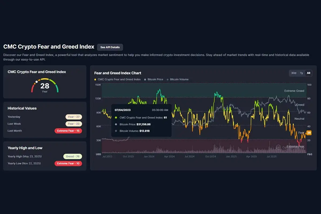Switch to the 1y time range
The width and height of the screenshot is (321, 214).
tap(301, 73)
